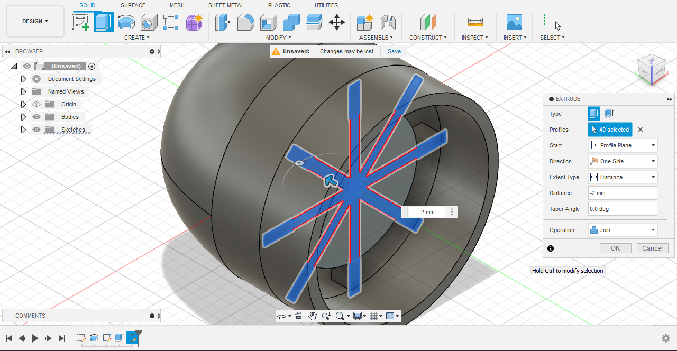Select the Pan hand tool
This screenshot has height=351, width=677.
point(313,316)
